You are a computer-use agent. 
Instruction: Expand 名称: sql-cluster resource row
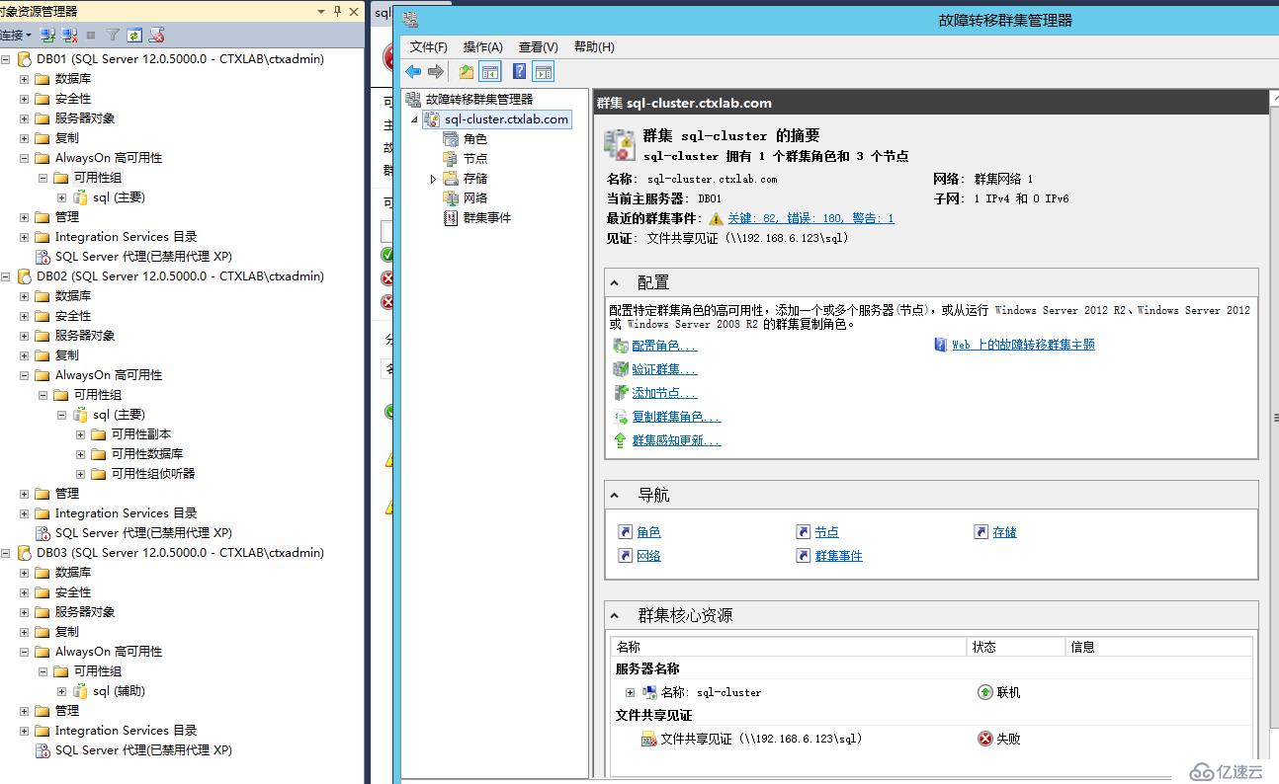point(631,692)
